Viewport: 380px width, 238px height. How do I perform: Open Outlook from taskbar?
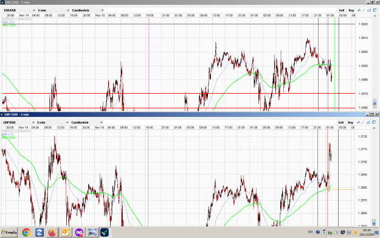[x=66, y=233]
